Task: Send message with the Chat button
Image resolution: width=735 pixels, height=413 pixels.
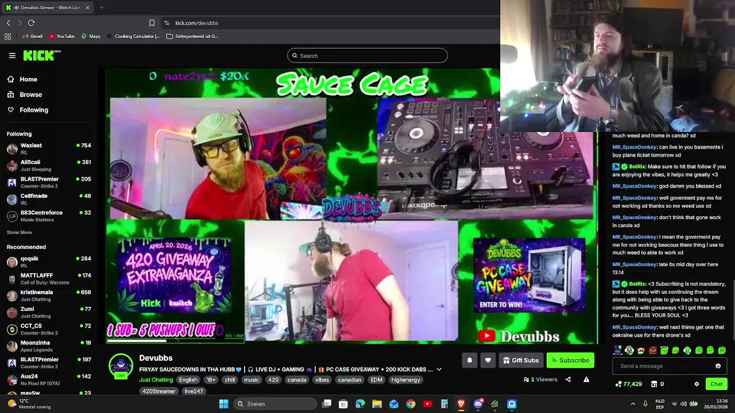Action: (x=717, y=384)
